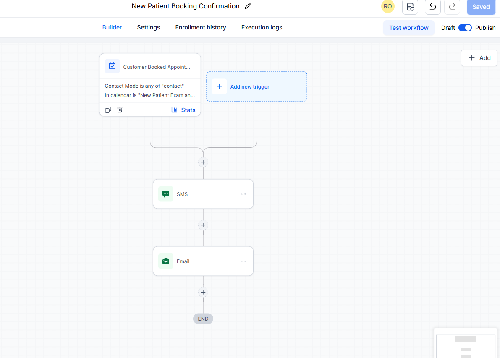View Execution logs tab
This screenshot has height=358, width=500.
(262, 27)
